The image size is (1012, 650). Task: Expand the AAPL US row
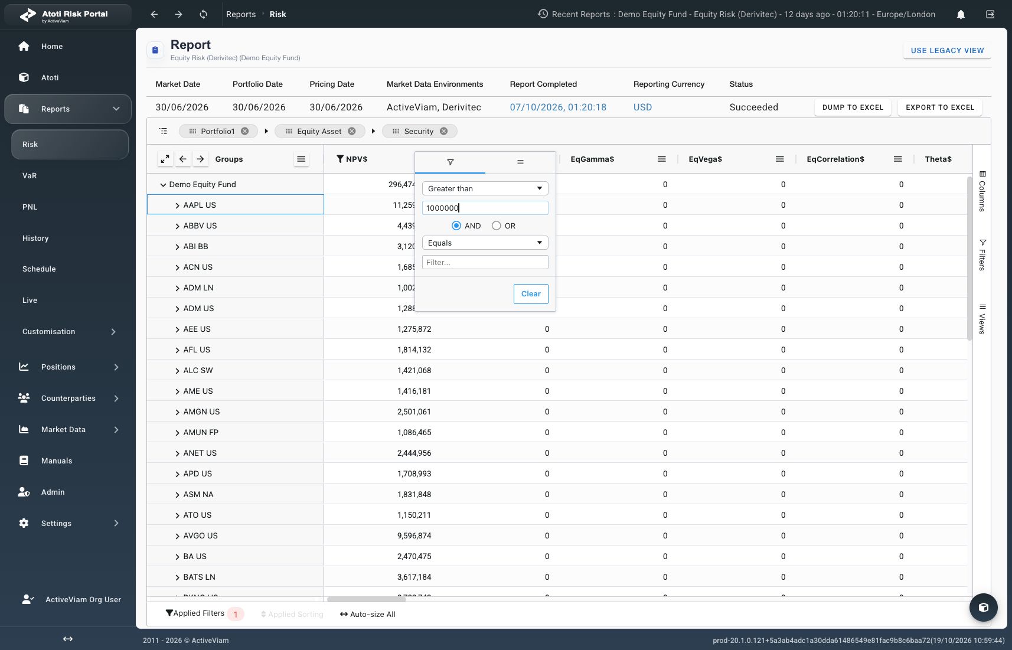[177, 205]
